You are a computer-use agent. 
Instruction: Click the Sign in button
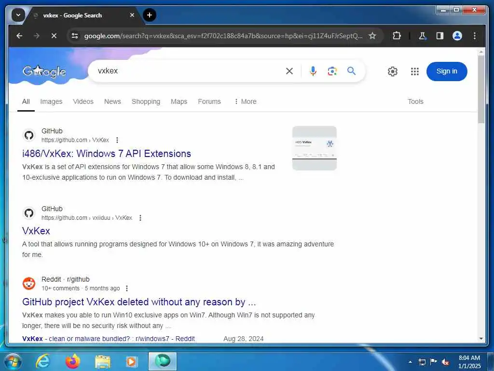pyautogui.click(x=447, y=71)
